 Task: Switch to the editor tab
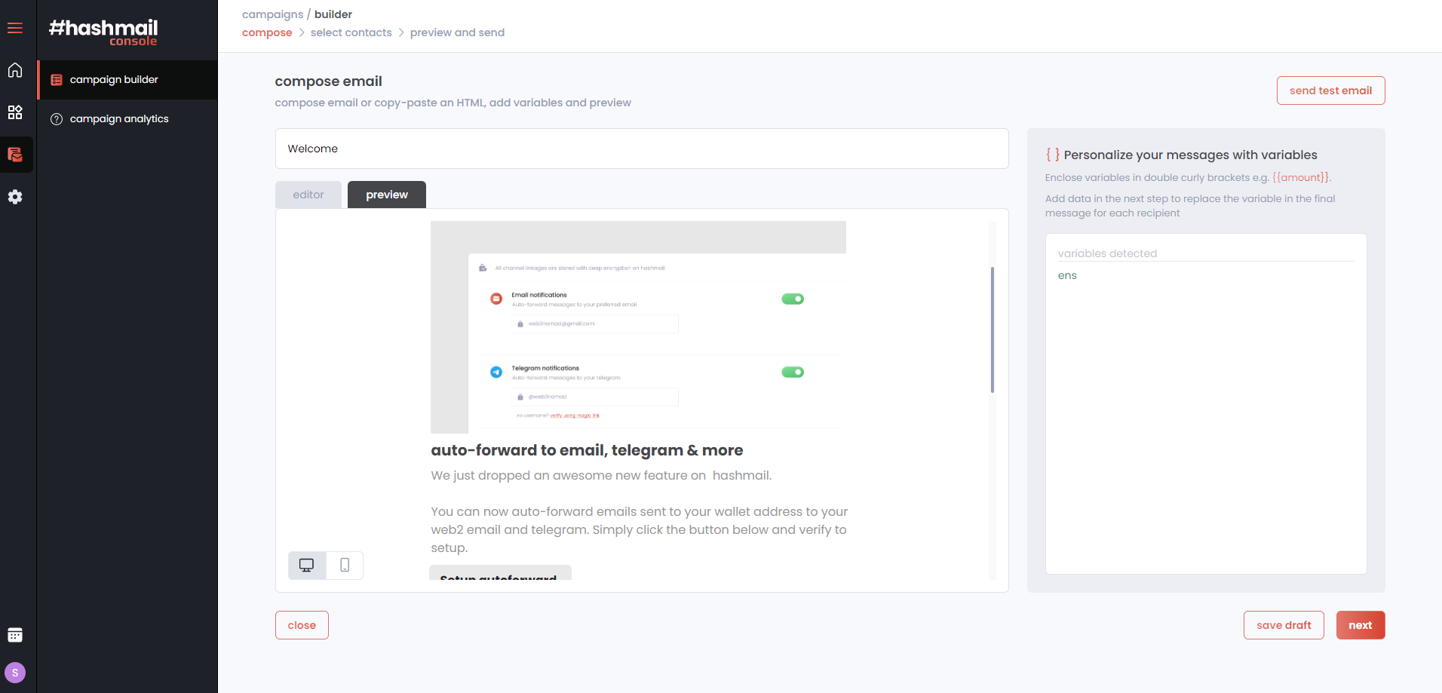(308, 195)
